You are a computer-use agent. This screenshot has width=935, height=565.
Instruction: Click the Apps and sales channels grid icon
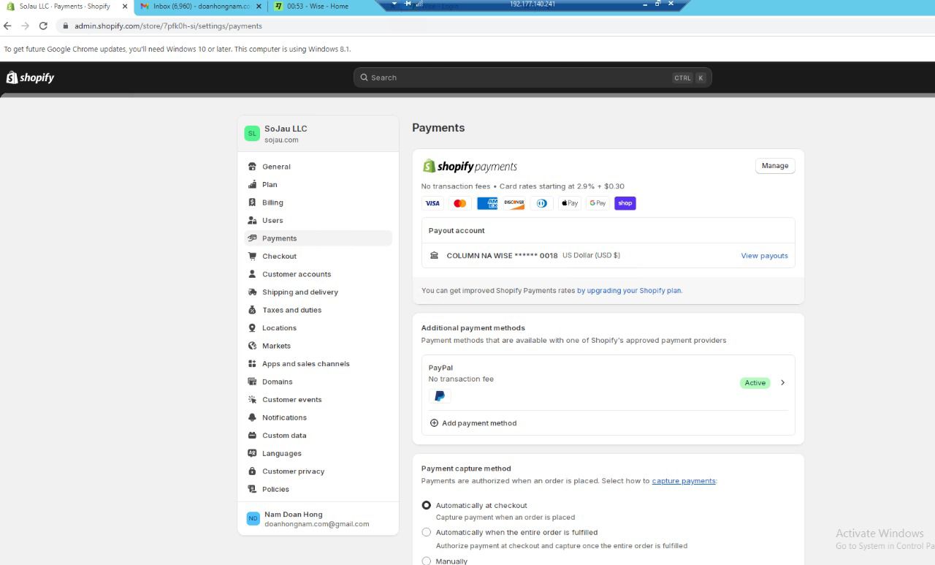[x=253, y=363]
